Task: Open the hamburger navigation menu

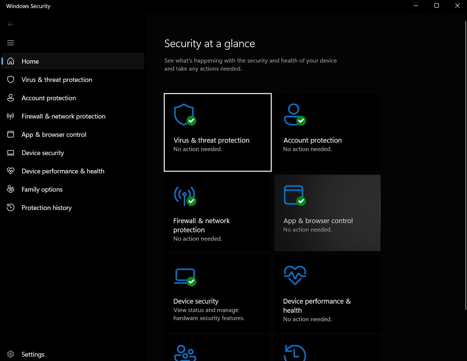Action: click(11, 43)
